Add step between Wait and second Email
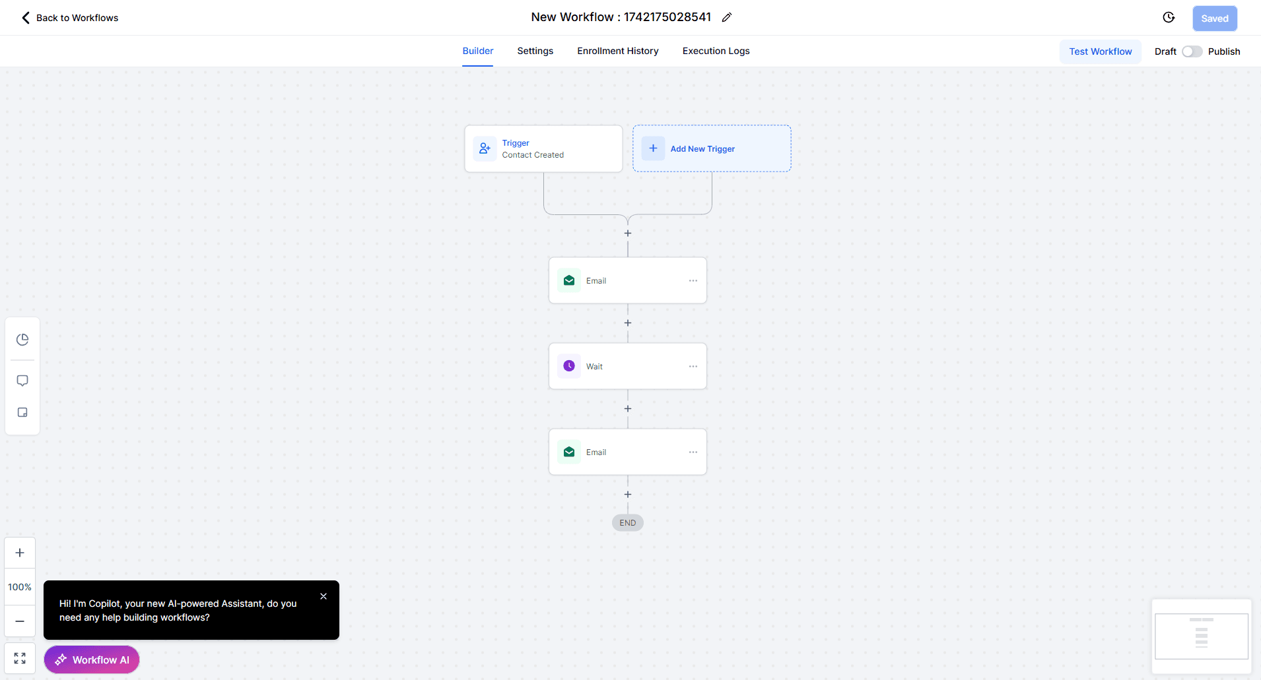Image resolution: width=1261 pixels, height=680 pixels. point(628,409)
